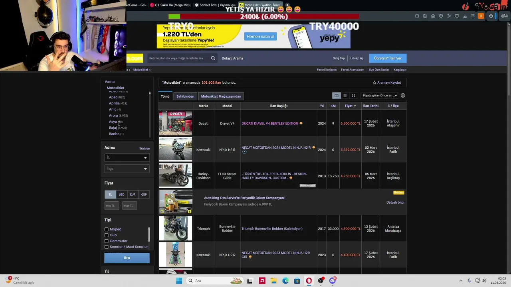Select the Motosiklet Mağazasından tab

coord(221,96)
